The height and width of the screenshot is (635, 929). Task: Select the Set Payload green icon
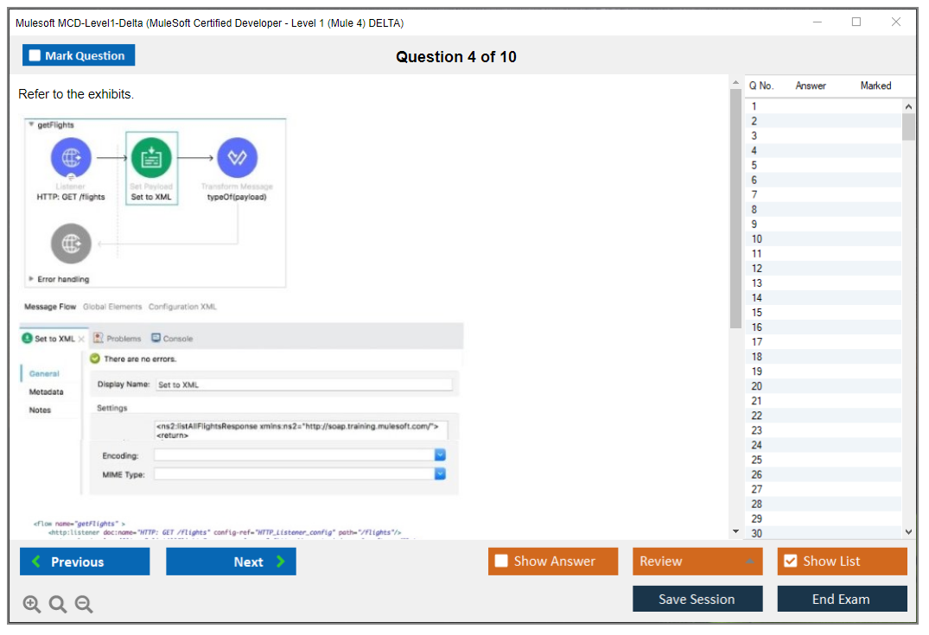point(151,158)
